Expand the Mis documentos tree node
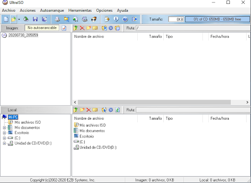This screenshot has width=251, height=183. tap(4, 128)
